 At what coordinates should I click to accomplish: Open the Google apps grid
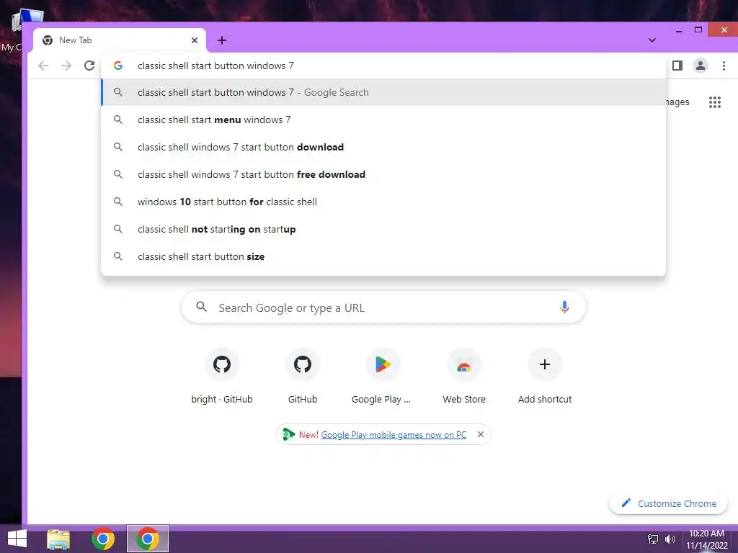(714, 102)
